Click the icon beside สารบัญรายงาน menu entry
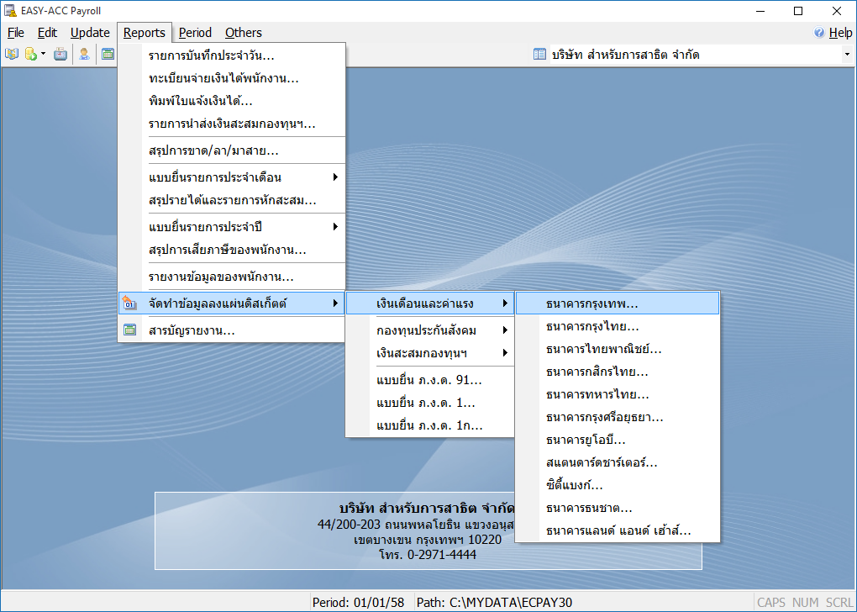The width and height of the screenshot is (857, 612). point(129,330)
